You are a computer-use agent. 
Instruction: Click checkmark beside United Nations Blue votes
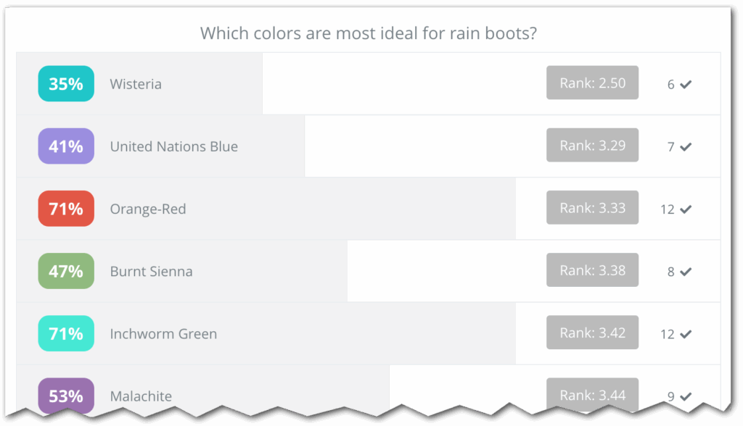pos(686,146)
